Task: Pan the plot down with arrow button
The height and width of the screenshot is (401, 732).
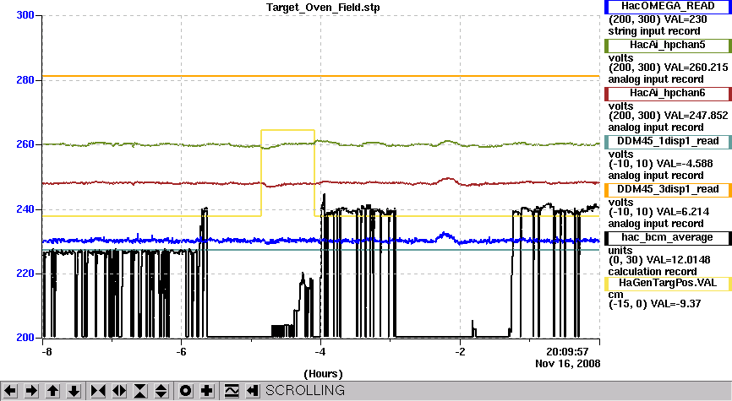Action: (74, 390)
